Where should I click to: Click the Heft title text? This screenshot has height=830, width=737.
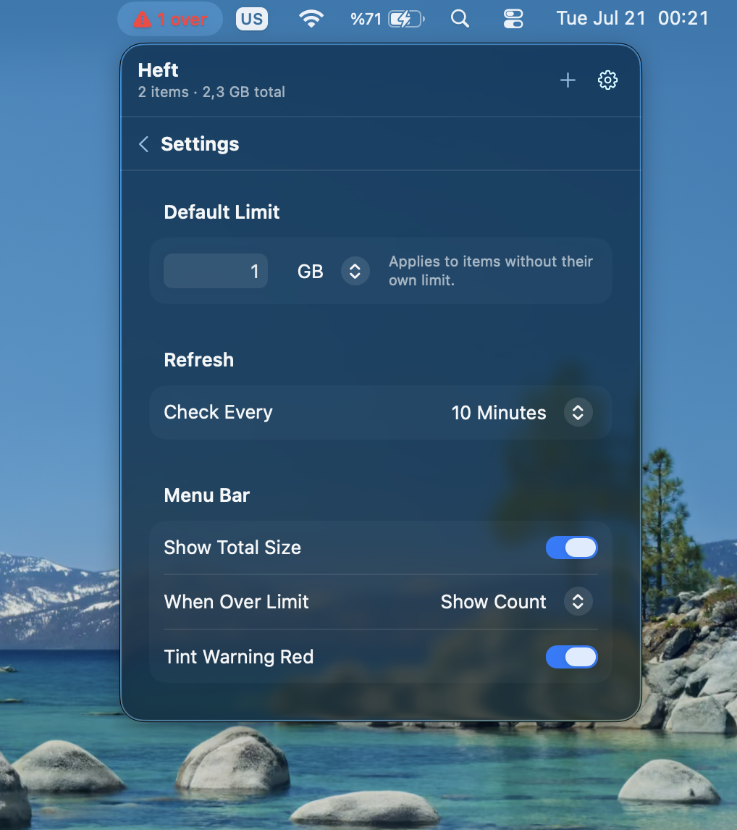coord(158,70)
